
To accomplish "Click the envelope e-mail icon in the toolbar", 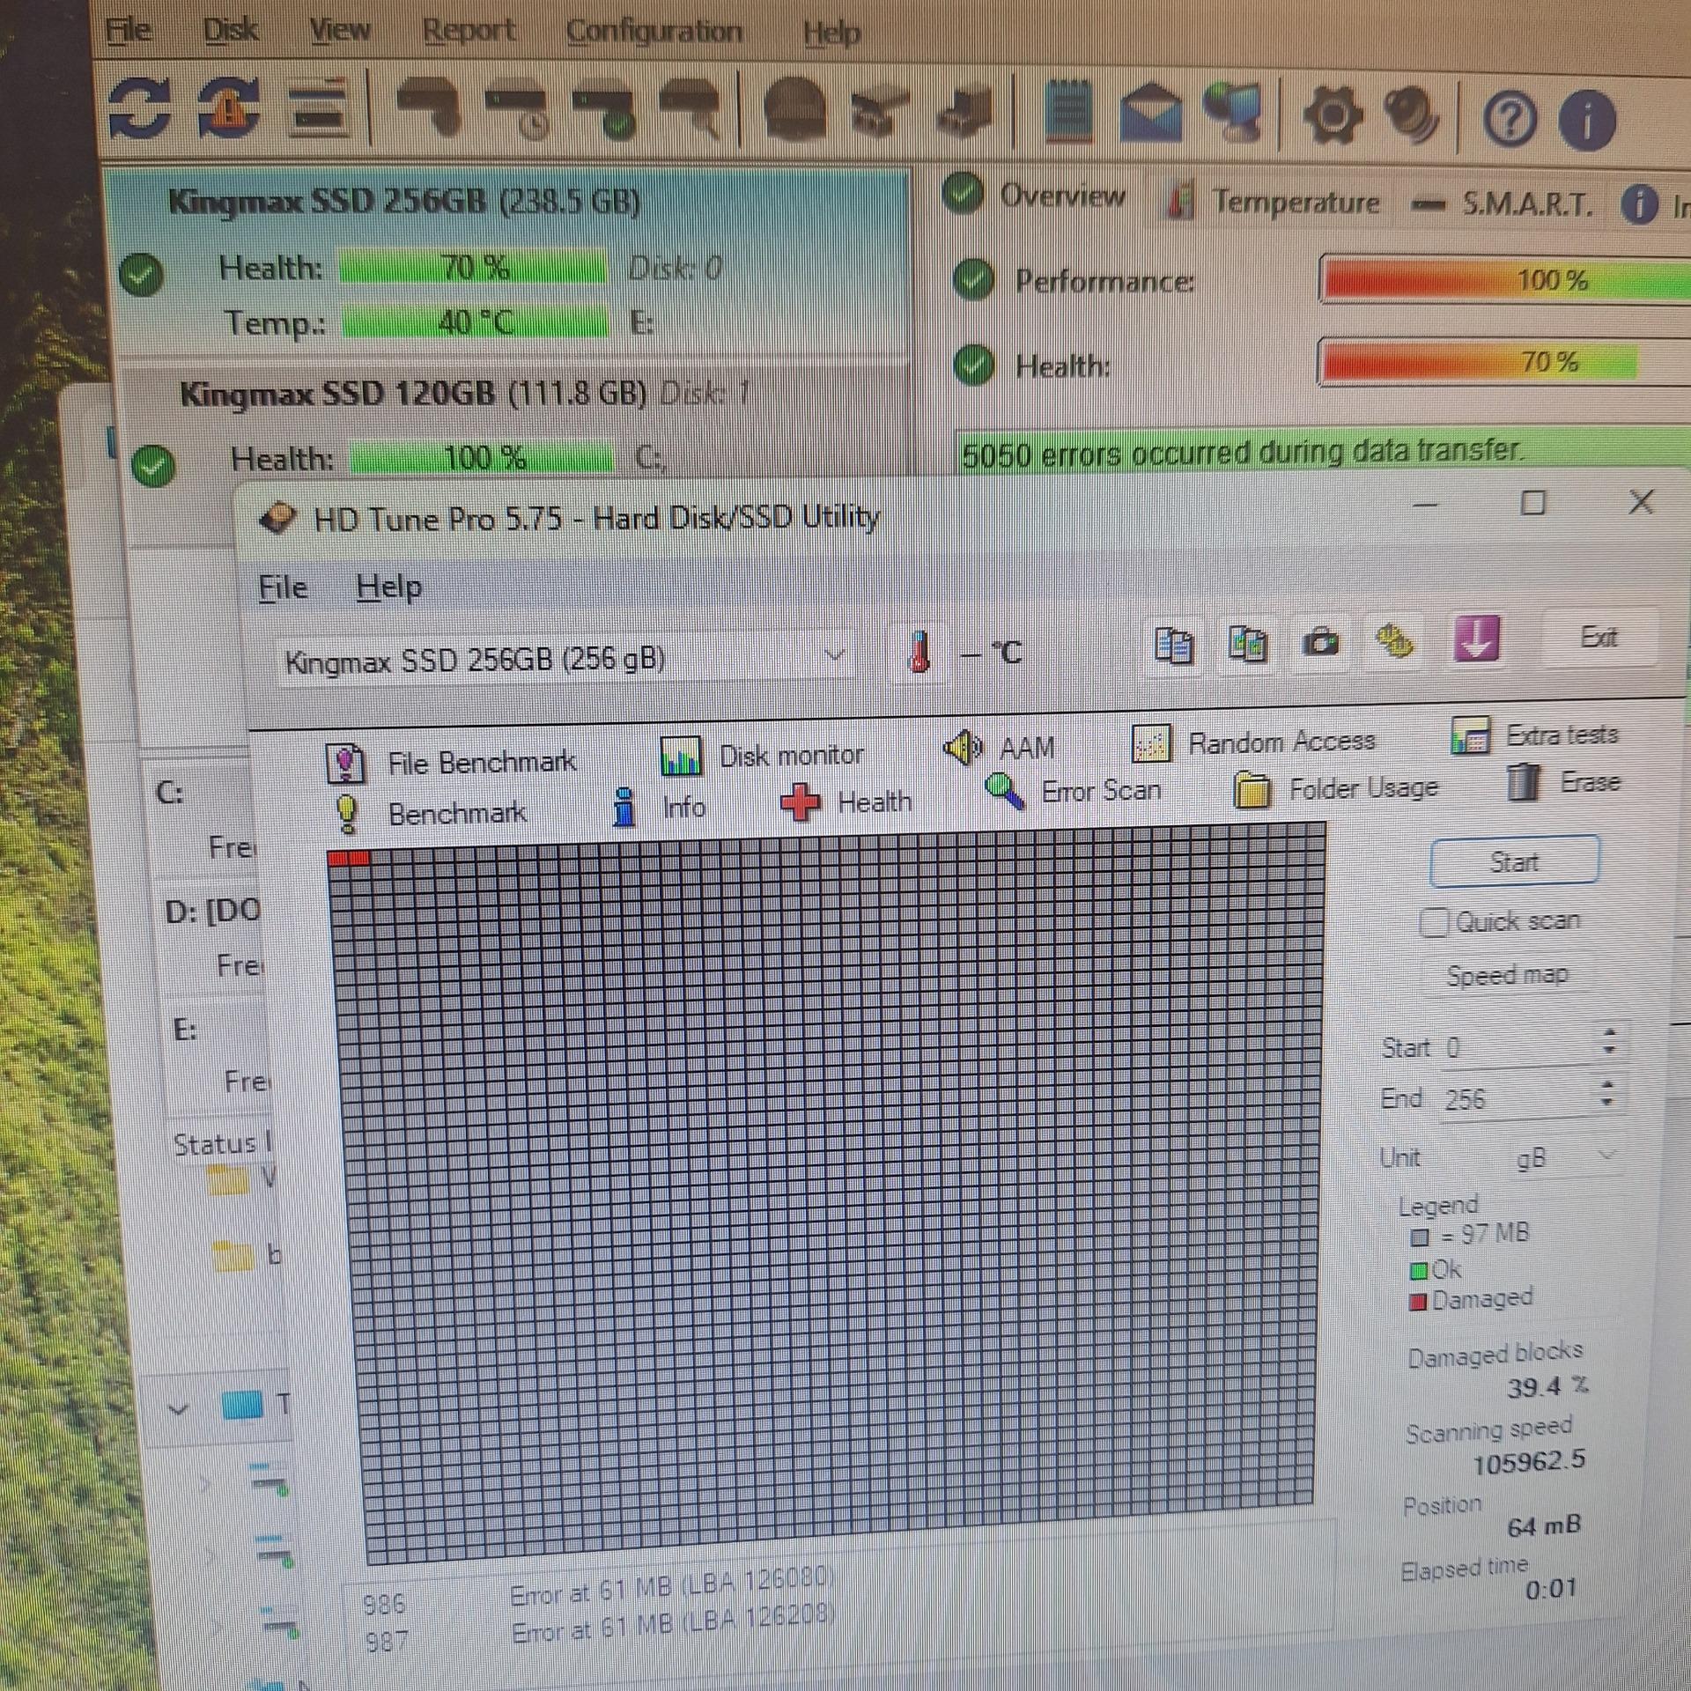I will pyautogui.click(x=1151, y=114).
